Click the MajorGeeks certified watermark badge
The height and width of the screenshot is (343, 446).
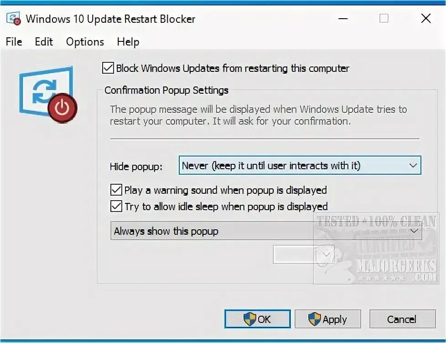click(376, 248)
